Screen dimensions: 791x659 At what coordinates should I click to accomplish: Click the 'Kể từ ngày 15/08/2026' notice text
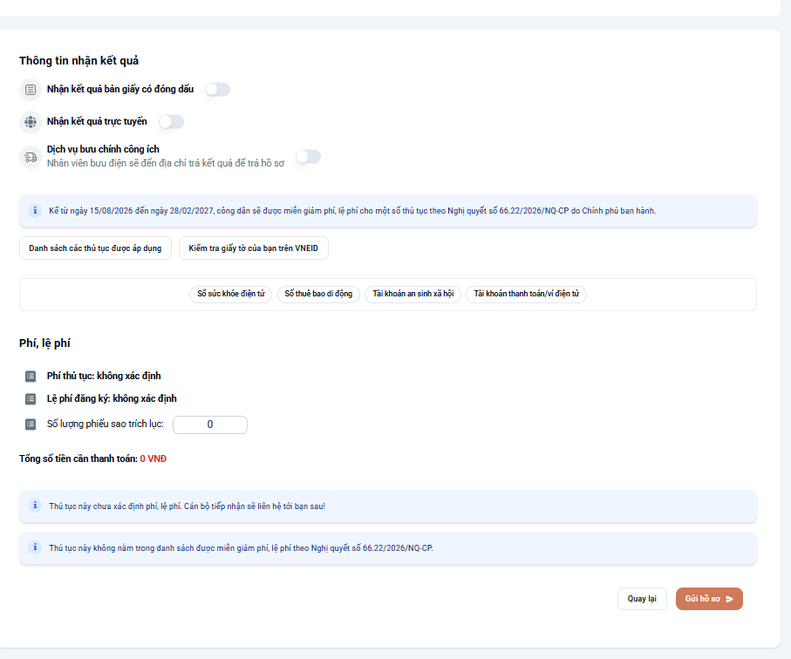tap(352, 211)
